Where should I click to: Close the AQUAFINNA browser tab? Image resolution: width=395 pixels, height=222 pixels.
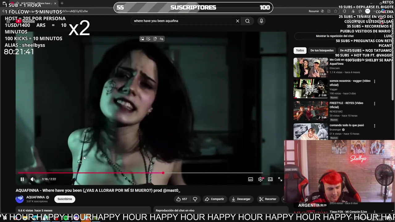pos(55,3)
